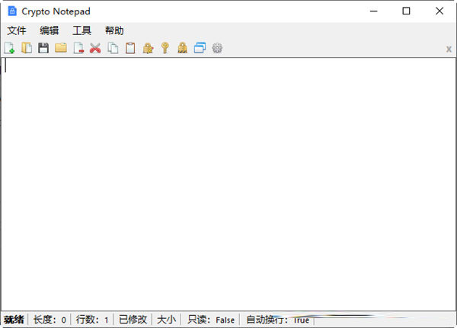The width and height of the screenshot is (457, 328).
Task: Click the 长度: 0 status entry
Action: (50, 320)
